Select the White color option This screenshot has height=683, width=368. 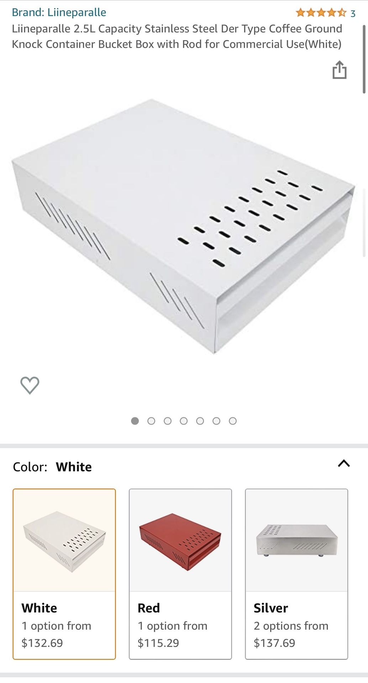coord(64,574)
